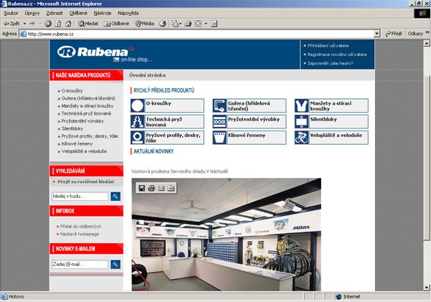Click the page vertical scrollbar down arrow
Screen dimensions: 431x302
point(427,287)
